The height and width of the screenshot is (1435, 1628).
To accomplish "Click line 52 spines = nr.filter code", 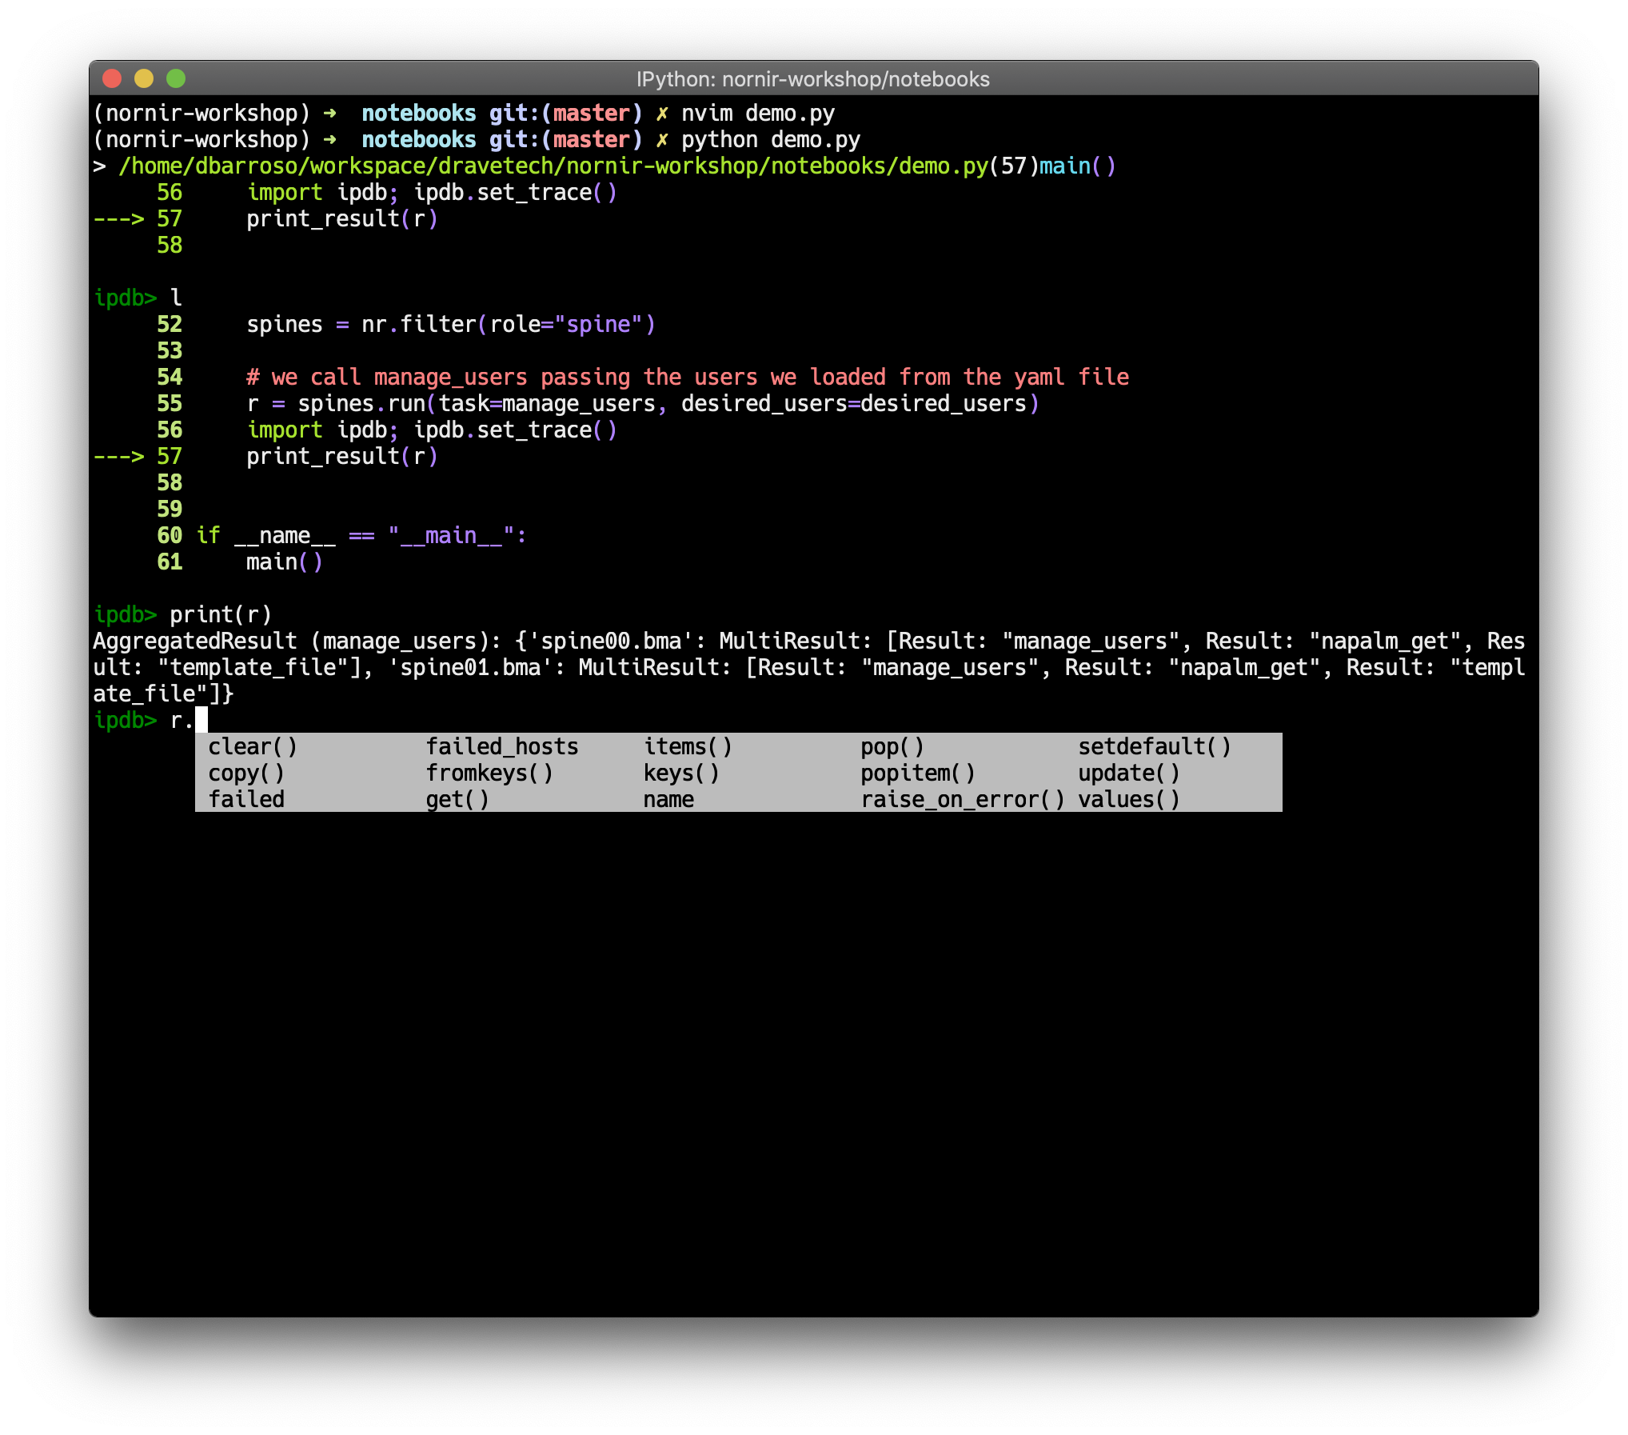I will [x=451, y=324].
